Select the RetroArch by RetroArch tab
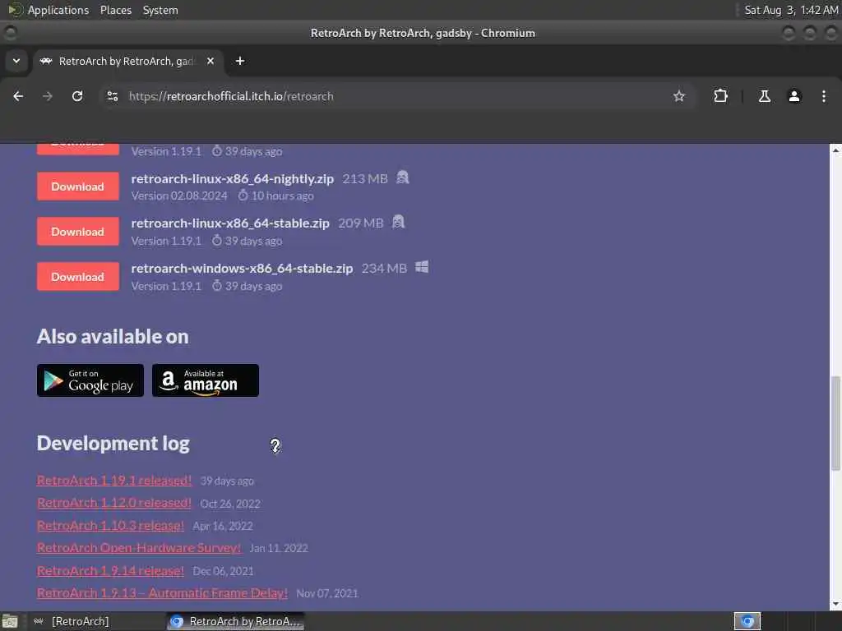The image size is (842, 631). point(127,61)
